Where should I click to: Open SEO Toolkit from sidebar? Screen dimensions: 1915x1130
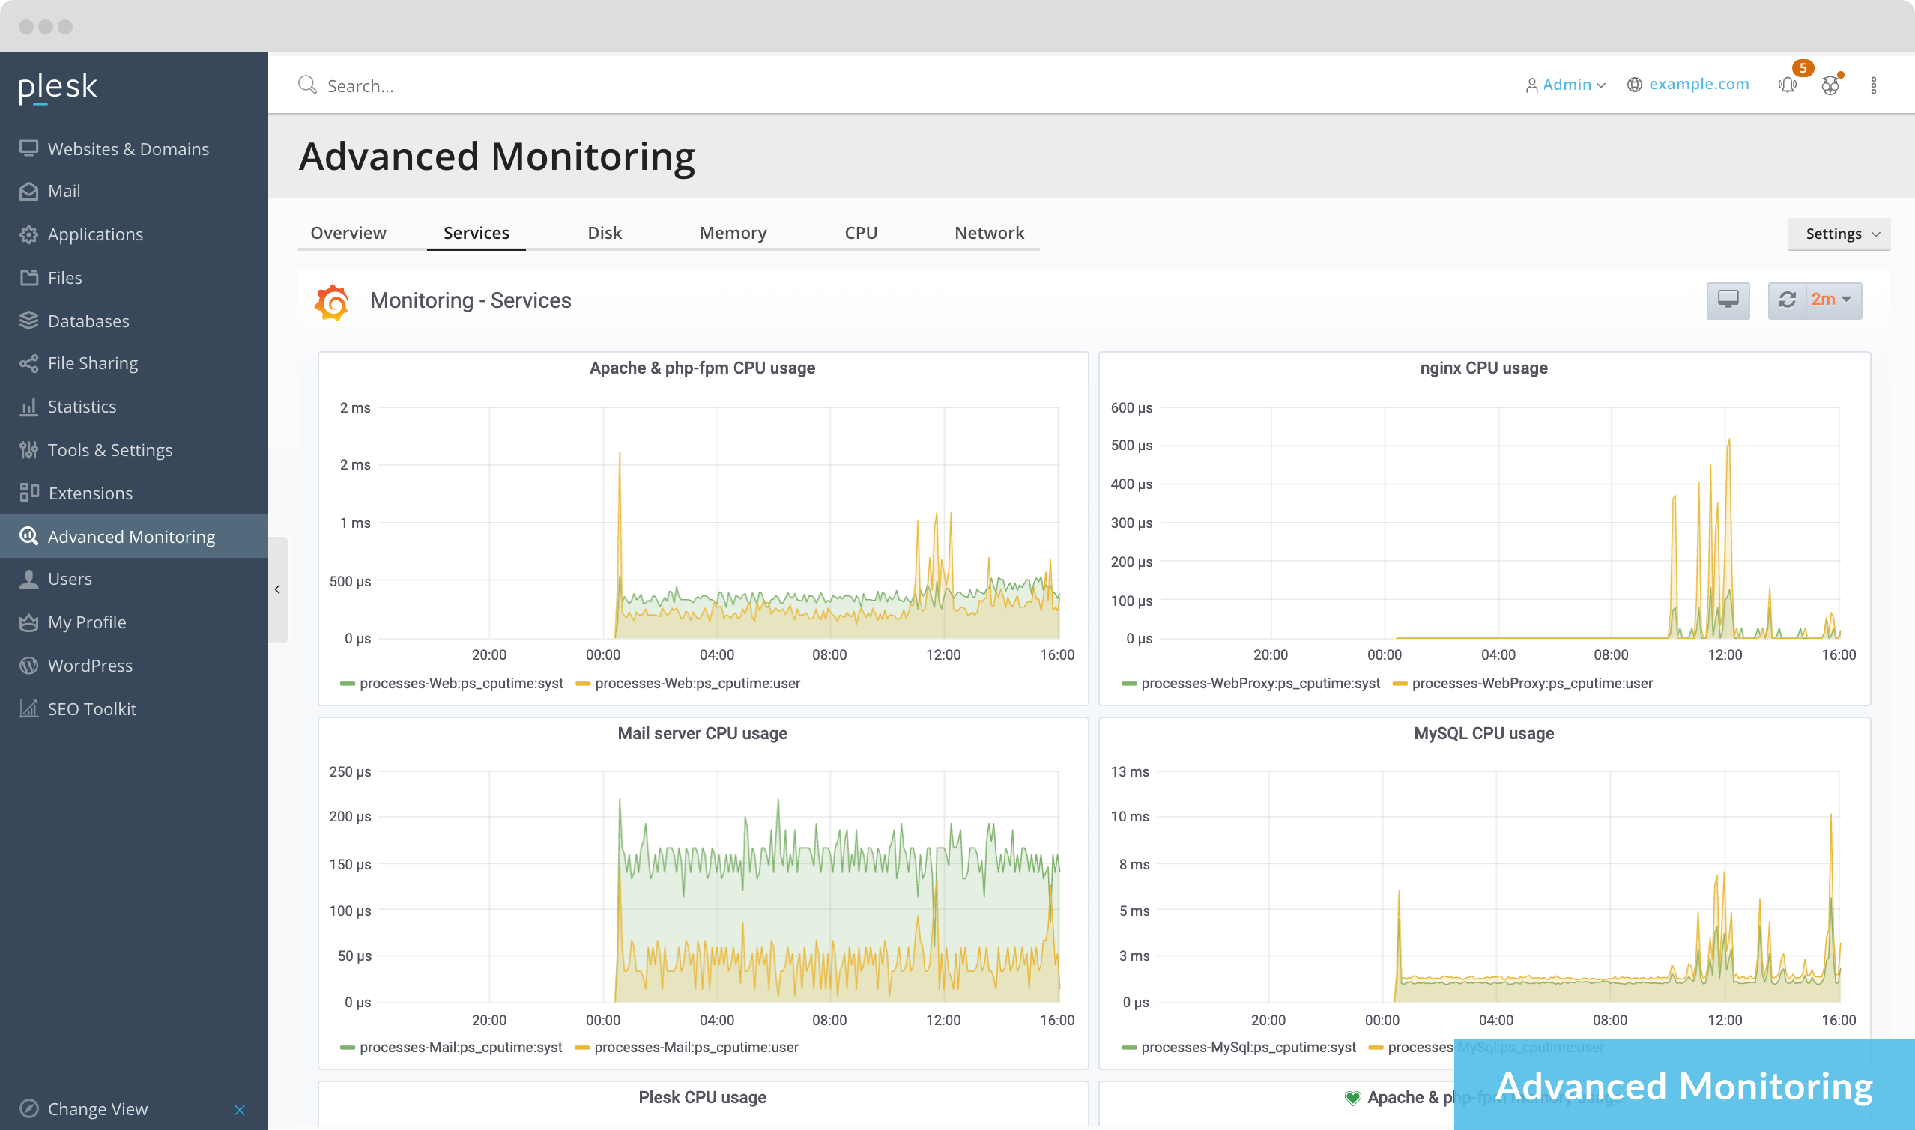(x=91, y=709)
